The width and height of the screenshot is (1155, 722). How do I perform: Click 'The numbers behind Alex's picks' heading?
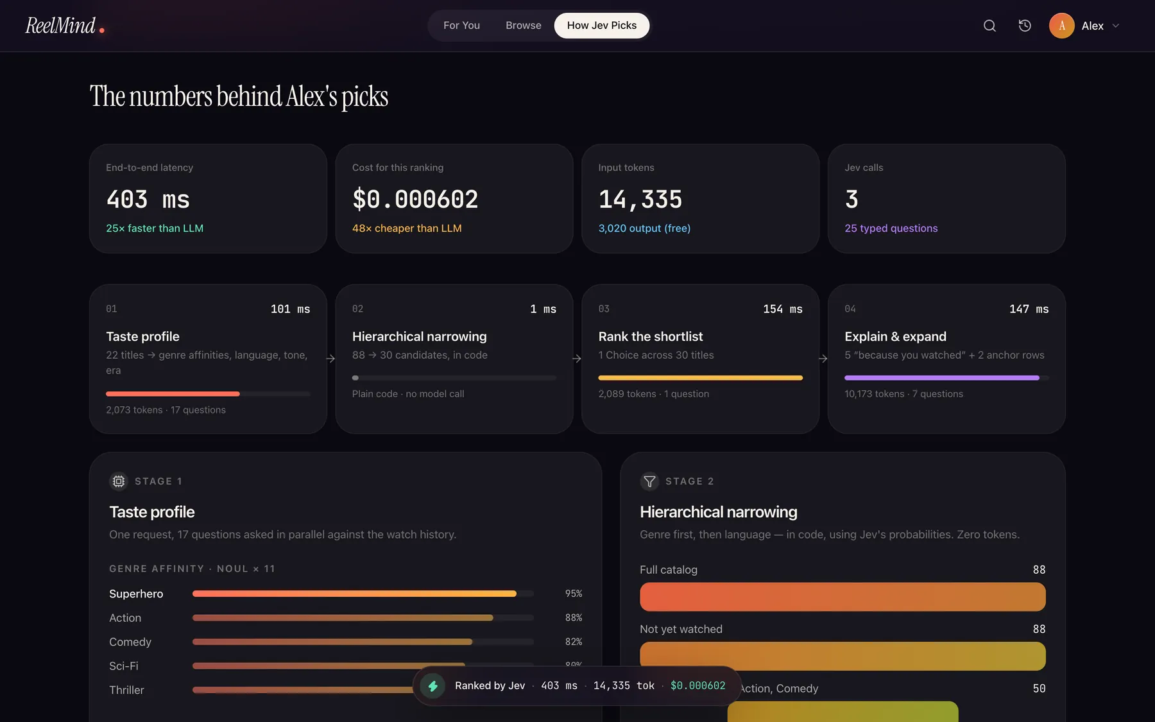click(239, 96)
